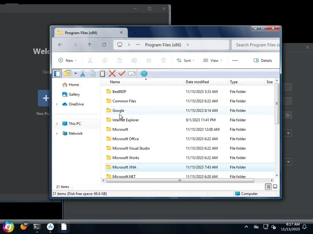313x234 pixels.
Task: Expand the This PC tree node
Action: click(x=57, y=124)
